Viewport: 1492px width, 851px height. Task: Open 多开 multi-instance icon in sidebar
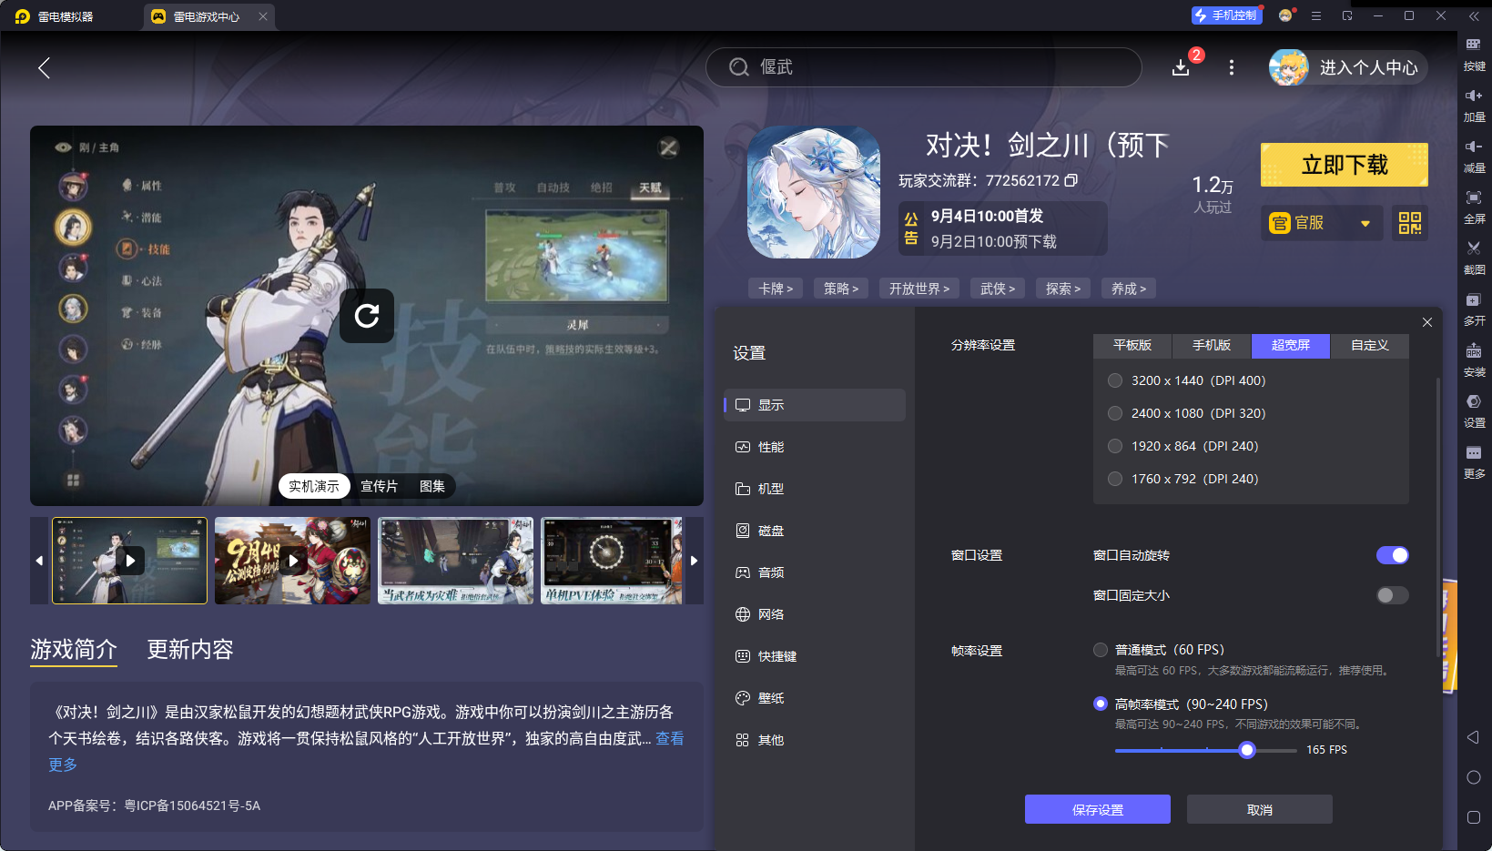tap(1474, 309)
